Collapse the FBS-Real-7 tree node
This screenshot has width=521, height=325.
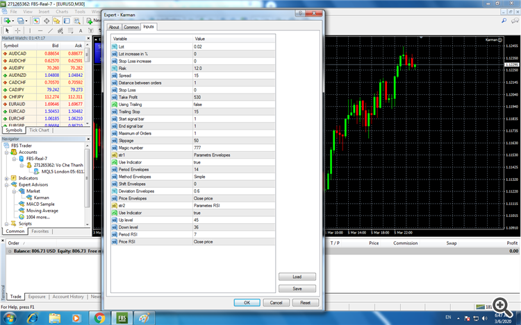point(14,159)
